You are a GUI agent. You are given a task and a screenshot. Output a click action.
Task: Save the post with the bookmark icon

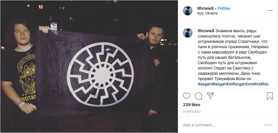[x=270, y=96]
